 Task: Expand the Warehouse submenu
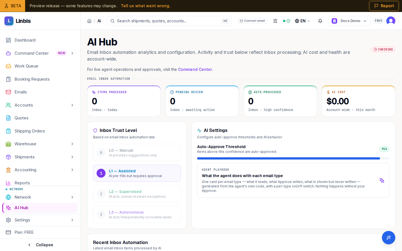(x=72, y=144)
